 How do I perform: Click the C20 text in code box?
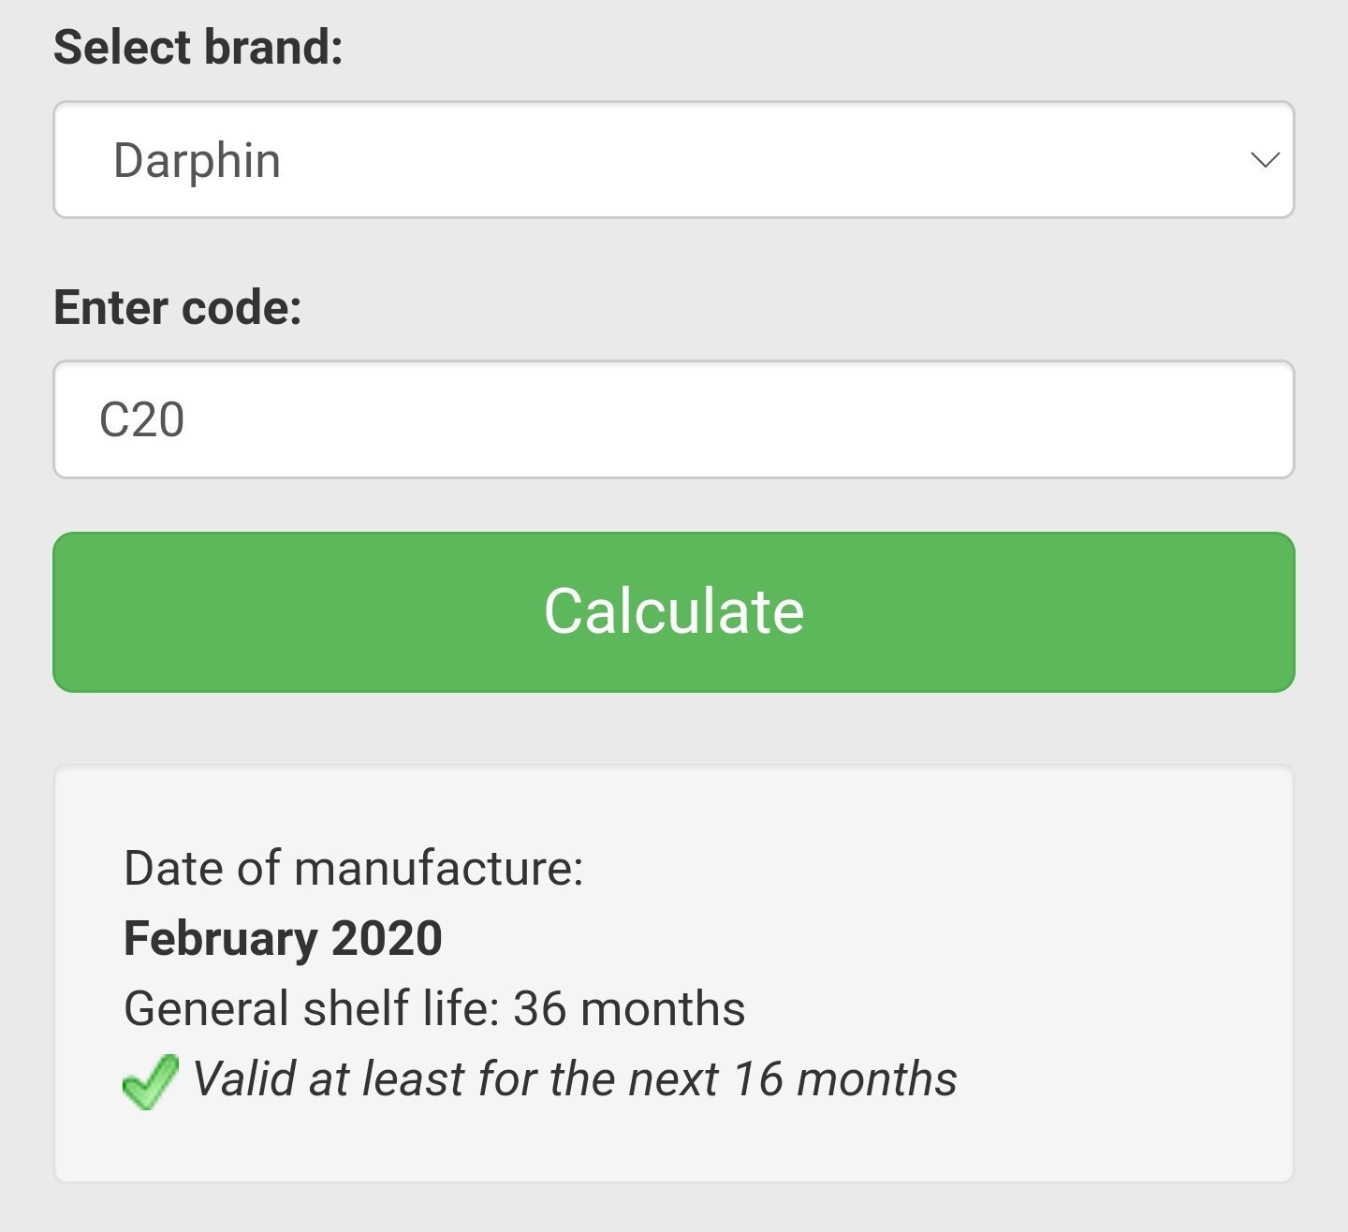pyautogui.click(x=142, y=419)
